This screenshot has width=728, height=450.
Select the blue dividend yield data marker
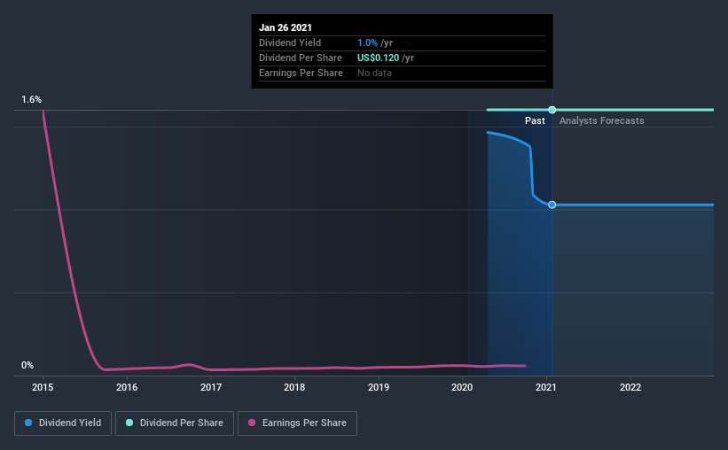tap(552, 205)
